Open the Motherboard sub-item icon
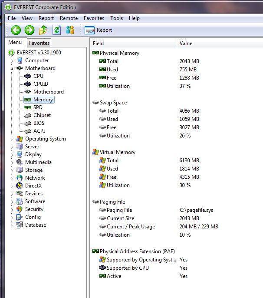The image size is (263, 298). point(28,92)
